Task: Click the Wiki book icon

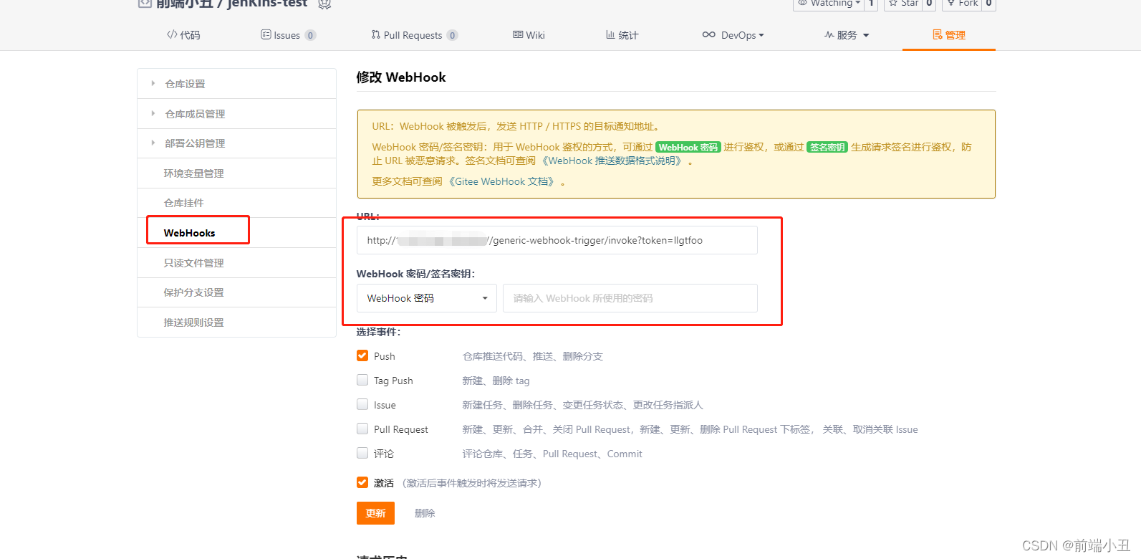Action: 518,34
